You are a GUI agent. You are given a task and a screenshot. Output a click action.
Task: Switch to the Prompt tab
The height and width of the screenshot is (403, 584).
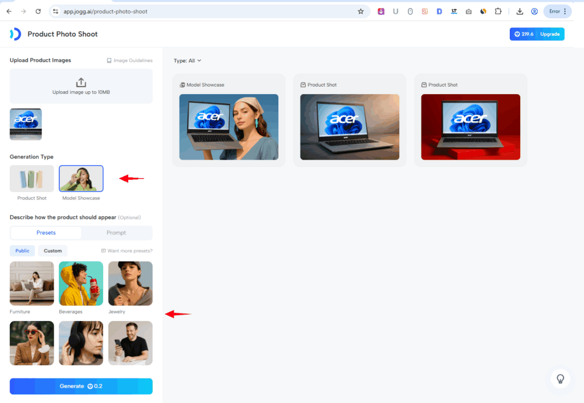116,233
